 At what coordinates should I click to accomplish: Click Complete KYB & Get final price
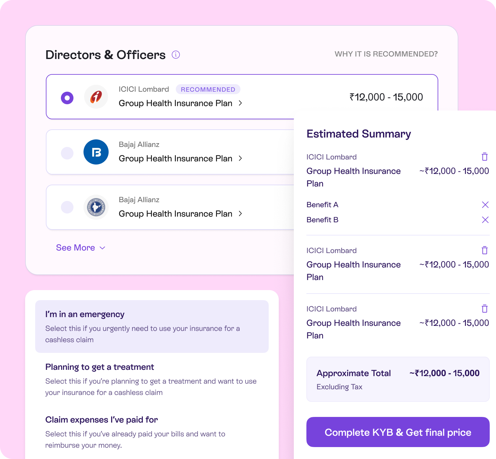coord(398,432)
